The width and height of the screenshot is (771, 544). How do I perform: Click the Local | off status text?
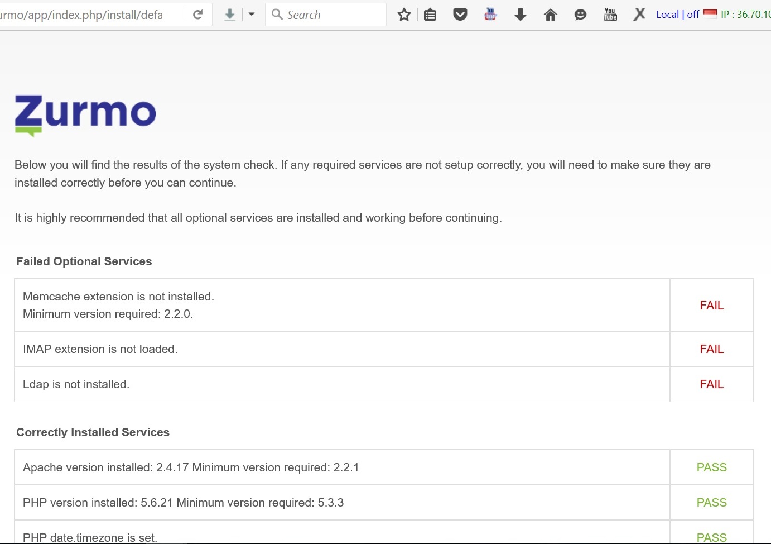(677, 15)
